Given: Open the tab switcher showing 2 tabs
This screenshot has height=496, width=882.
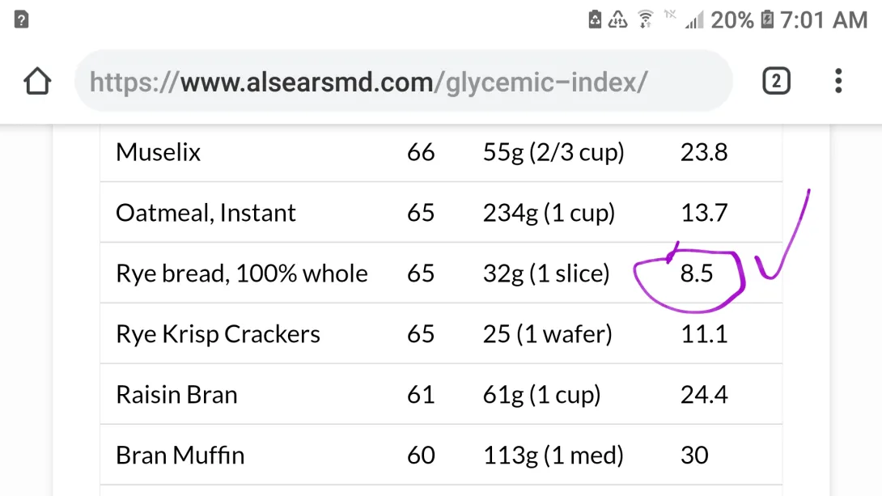Looking at the screenshot, I should tap(775, 81).
